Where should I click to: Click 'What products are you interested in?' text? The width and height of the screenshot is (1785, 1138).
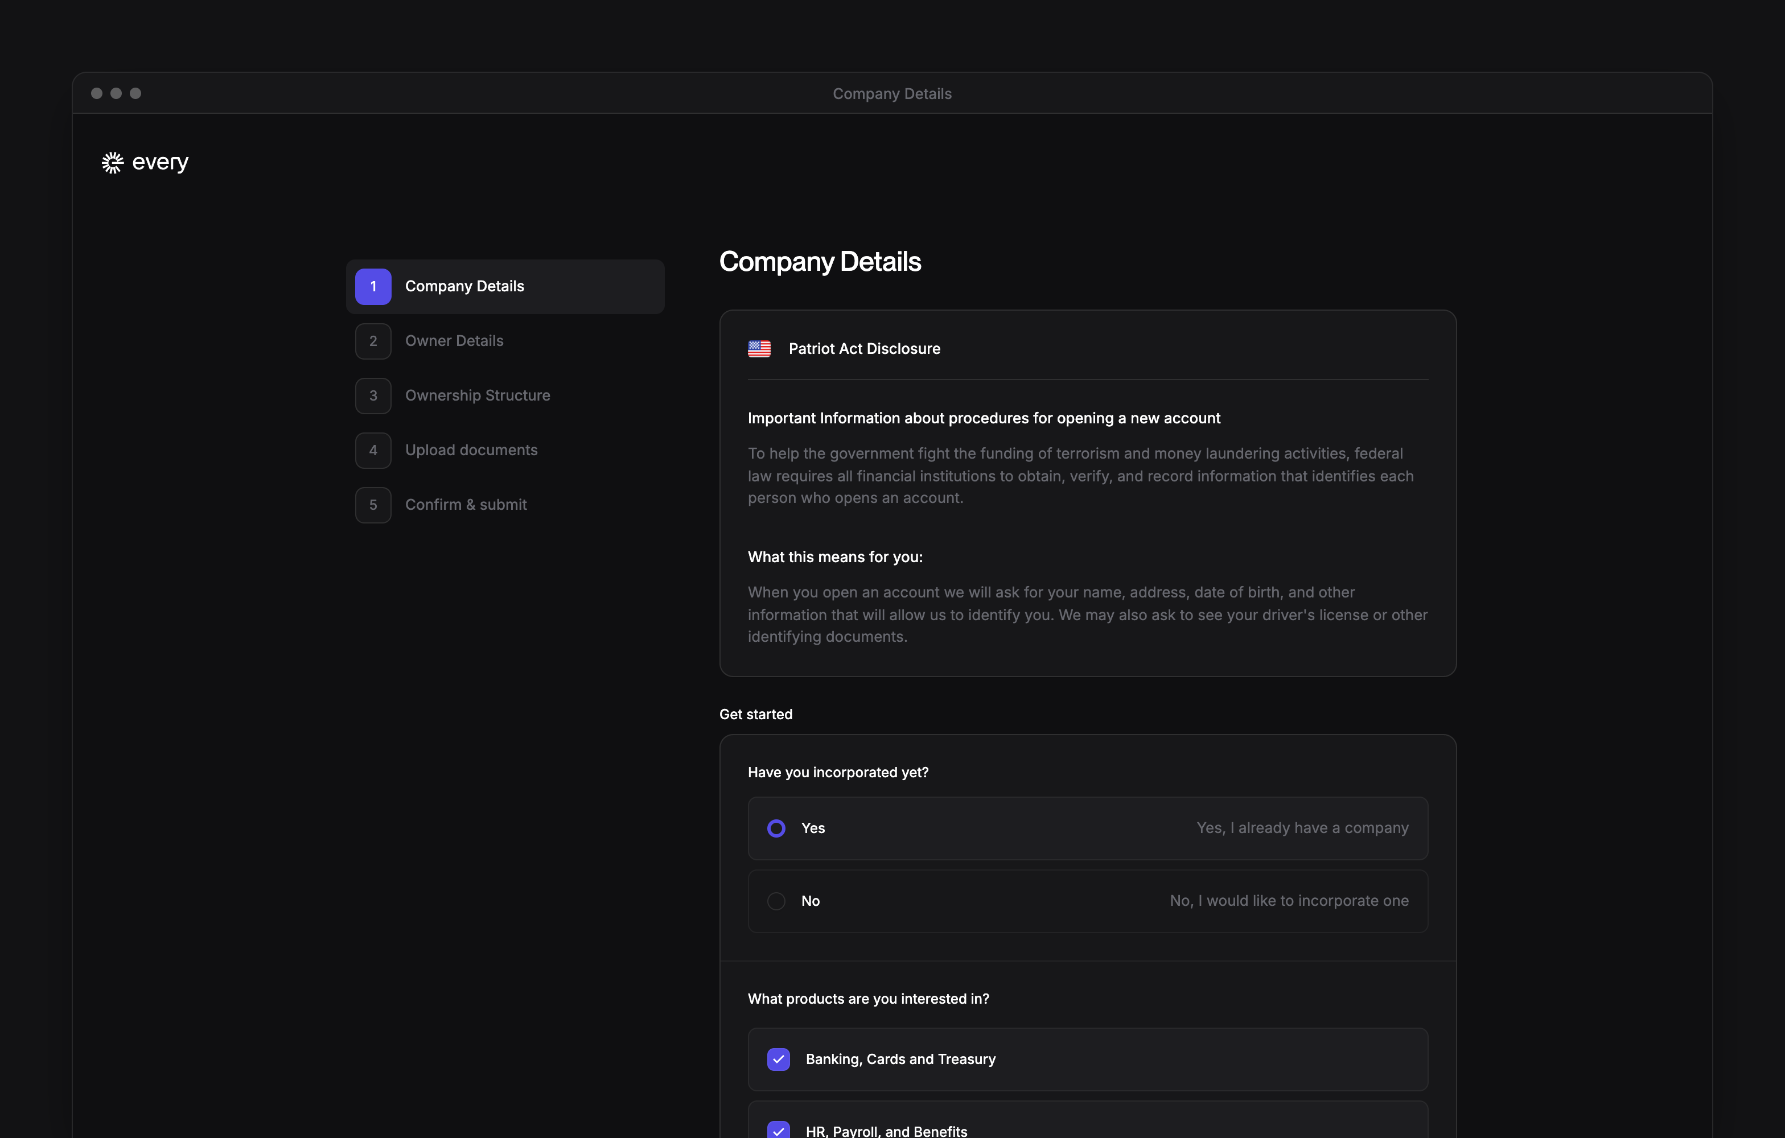[x=868, y=999]
